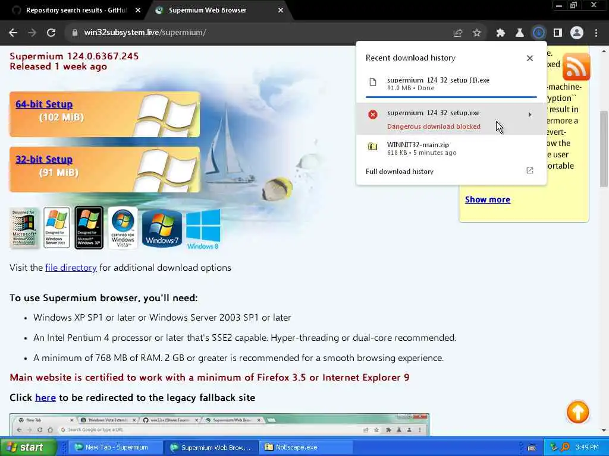Open the flask experiments icon
The image size is (609, 456).
point(519,33)
